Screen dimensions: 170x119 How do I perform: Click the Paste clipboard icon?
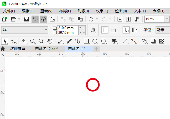click(x=80, y=19)
